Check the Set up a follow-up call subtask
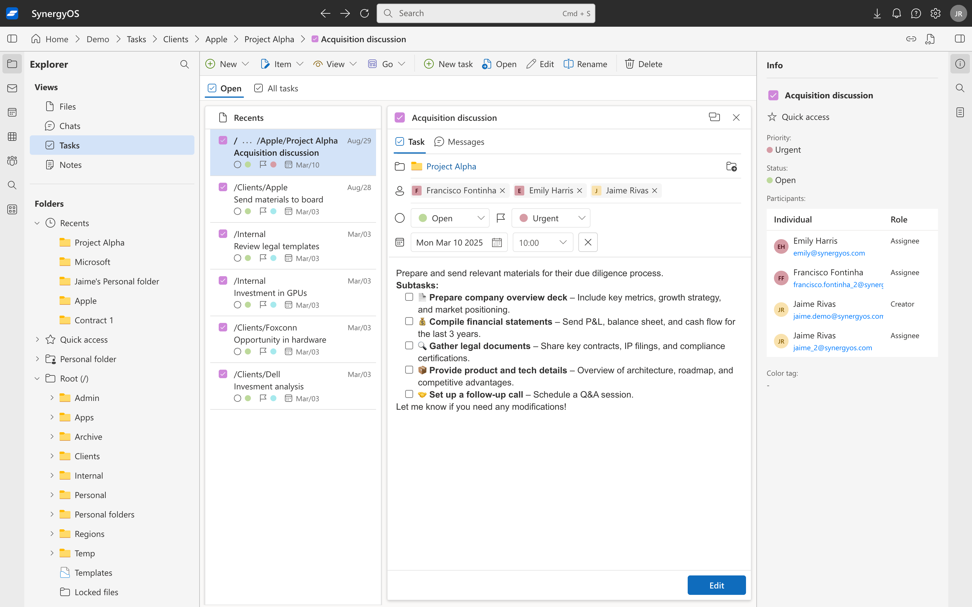Screen dimensions: 972x607 point(409,394)
